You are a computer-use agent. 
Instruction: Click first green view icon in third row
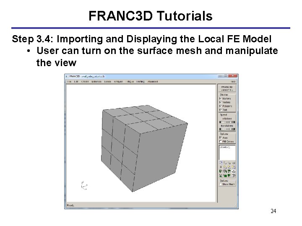click(221, 171)
